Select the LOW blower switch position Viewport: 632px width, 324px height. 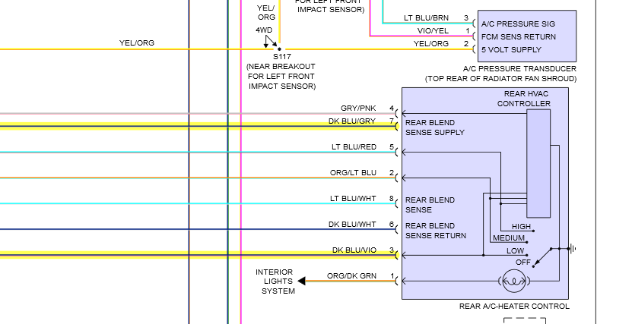[516, 251]
